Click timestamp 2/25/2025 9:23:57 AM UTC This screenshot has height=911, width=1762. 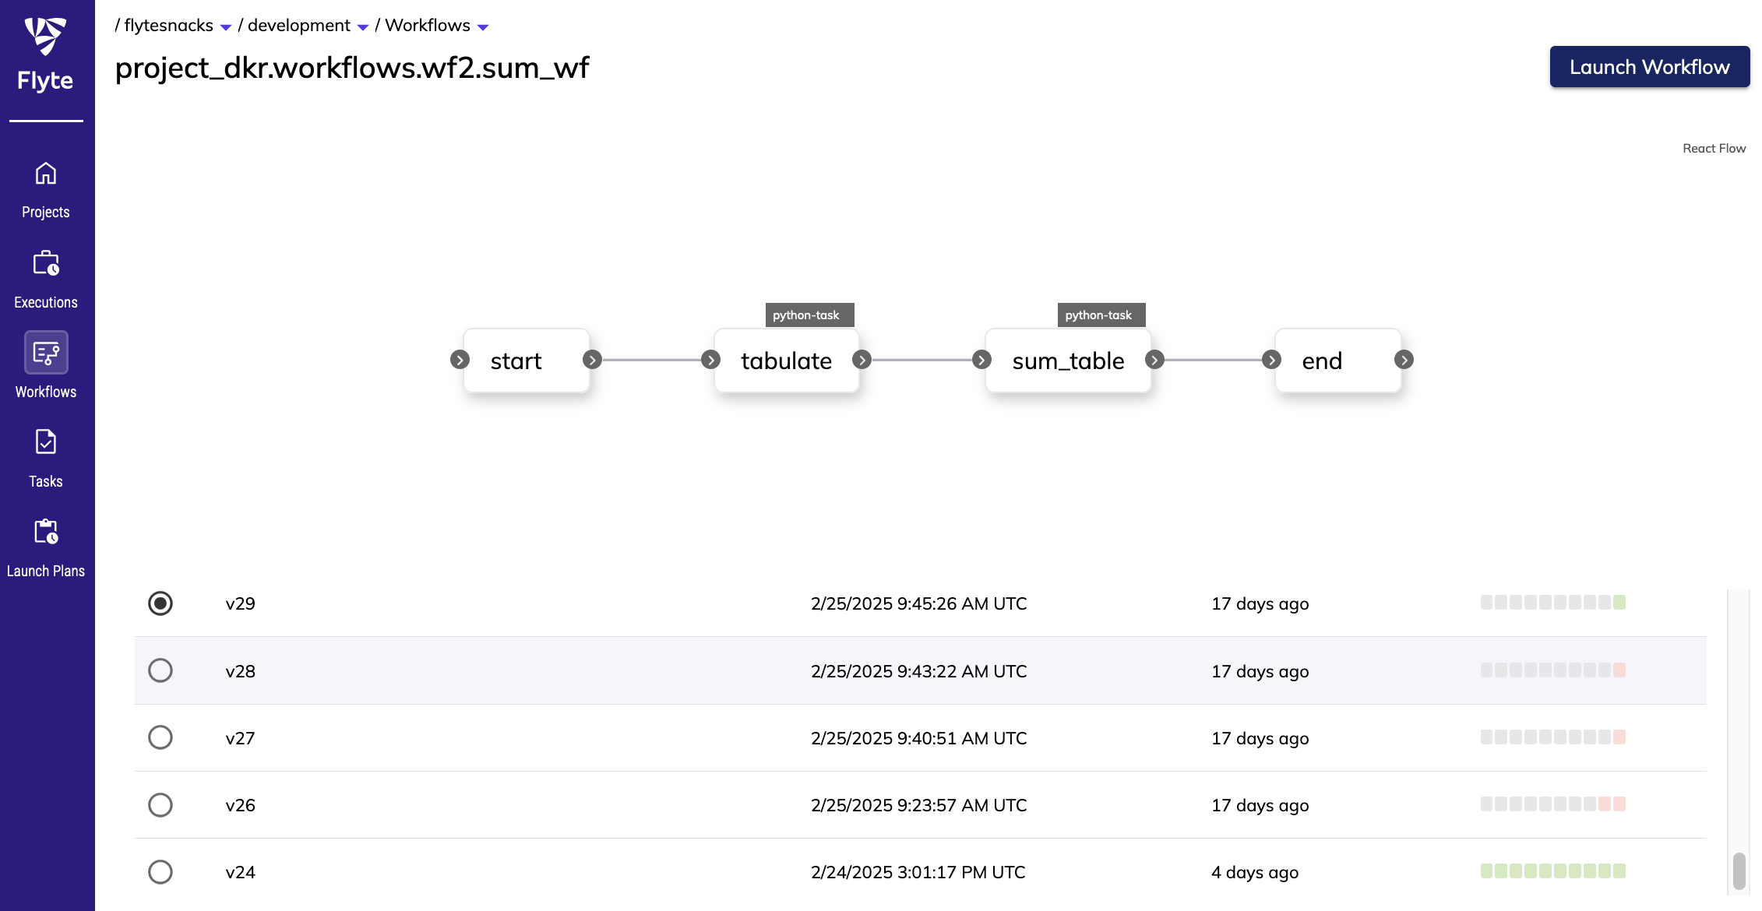pos(918,805)
